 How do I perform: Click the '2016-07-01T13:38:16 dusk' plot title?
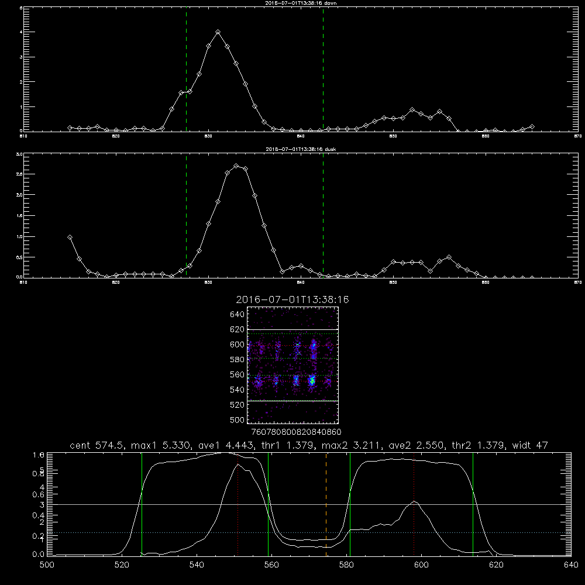point(301,149)
